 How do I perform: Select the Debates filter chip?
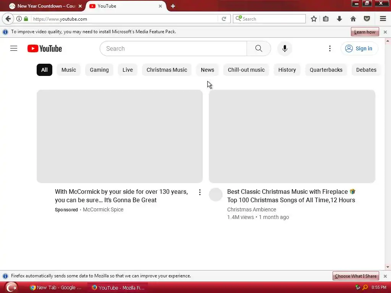click(x=366, y=70)
